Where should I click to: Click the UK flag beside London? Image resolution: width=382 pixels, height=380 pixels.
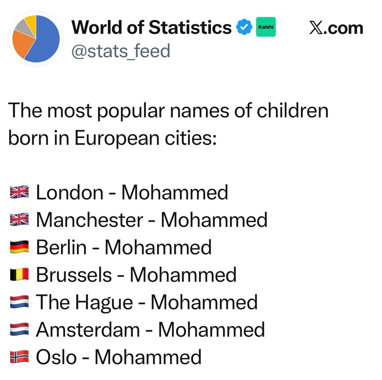[x=19, y=192]
